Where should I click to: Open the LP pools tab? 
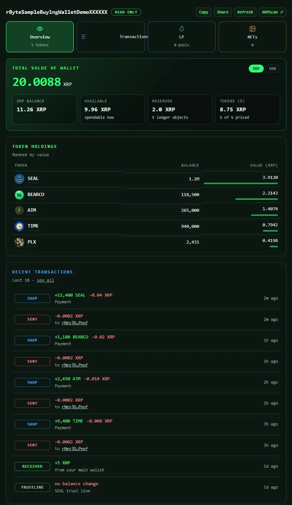(182, 37)
